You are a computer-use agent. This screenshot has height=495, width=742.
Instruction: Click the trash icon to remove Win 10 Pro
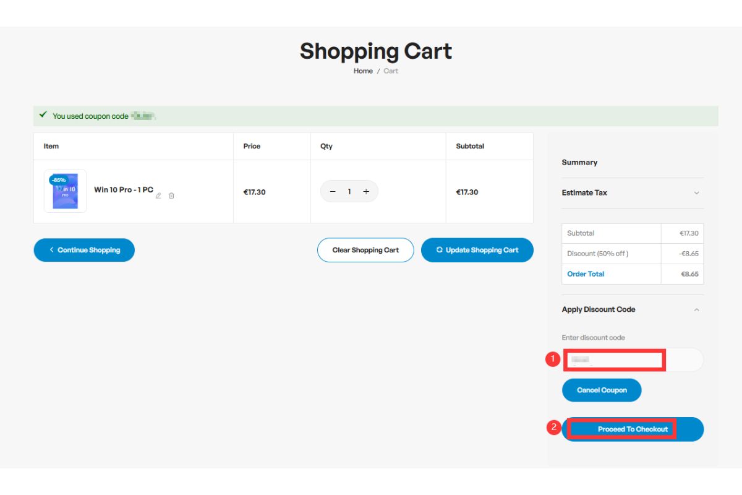(x=171, y=196)
